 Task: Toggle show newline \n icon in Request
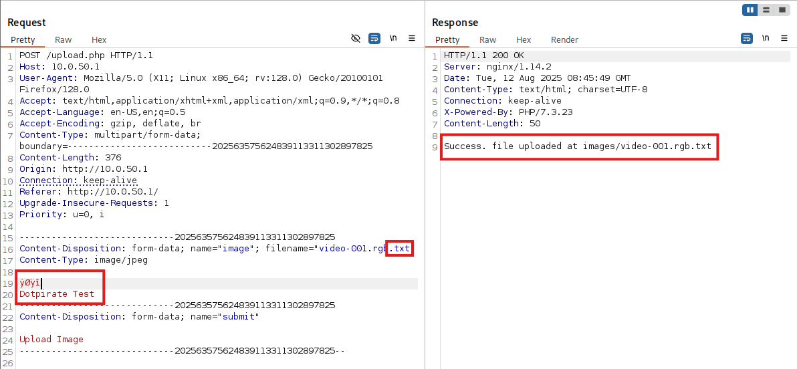coord(393,38)
